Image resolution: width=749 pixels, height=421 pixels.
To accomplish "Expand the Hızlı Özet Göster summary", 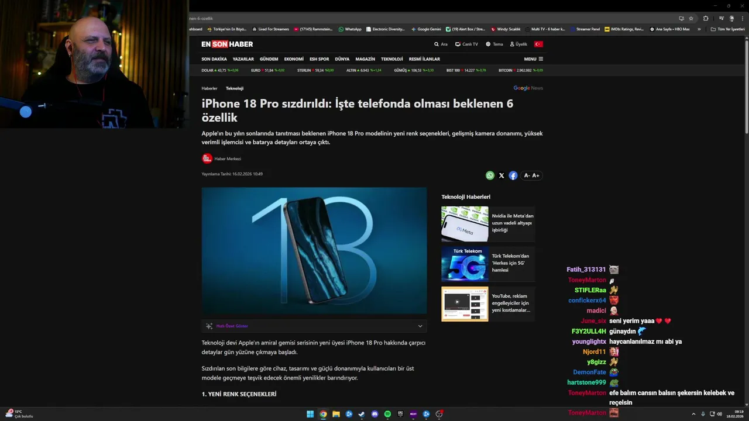I will 232,326.
